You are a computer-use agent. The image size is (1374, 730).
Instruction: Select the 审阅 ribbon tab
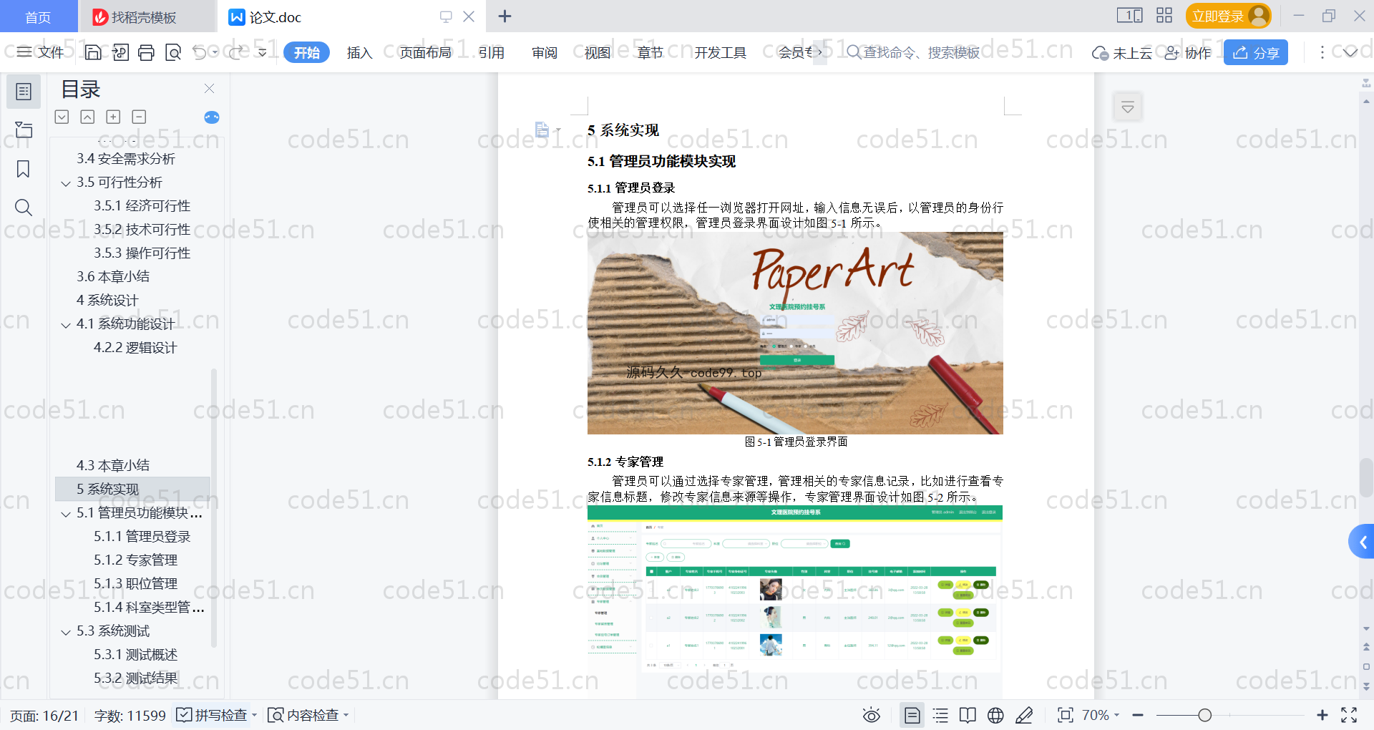[x=545, y=52]
